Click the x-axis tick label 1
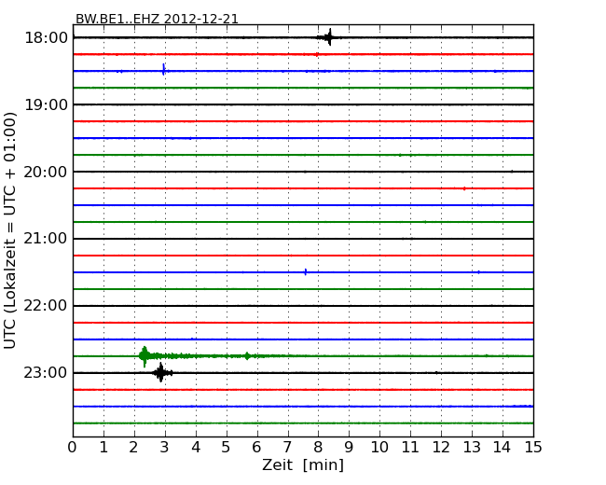606x485 pixels. 103,448
